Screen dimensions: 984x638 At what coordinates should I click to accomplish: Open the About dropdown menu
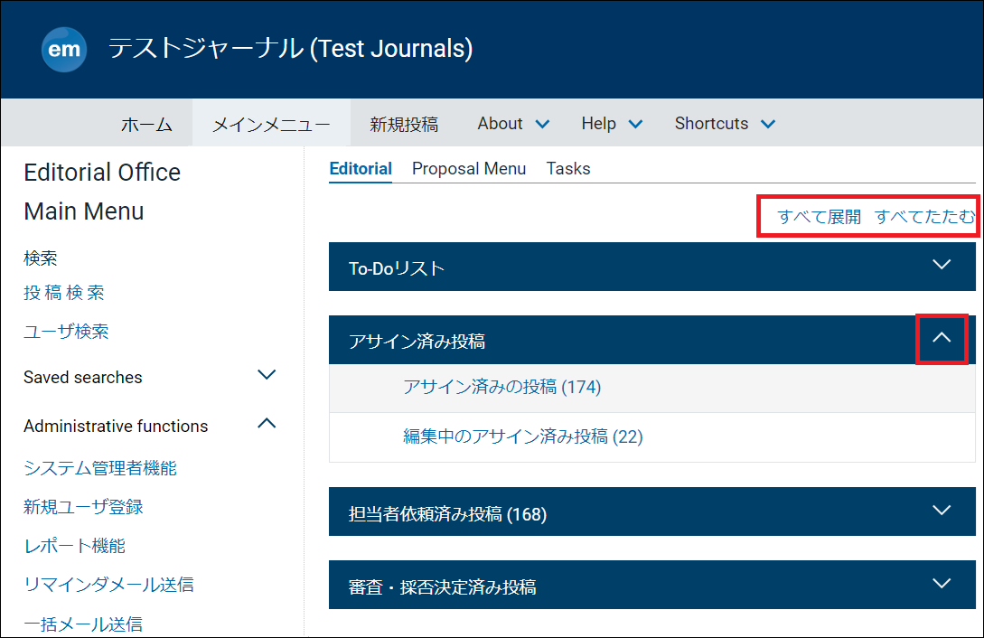tap(511, 123)
